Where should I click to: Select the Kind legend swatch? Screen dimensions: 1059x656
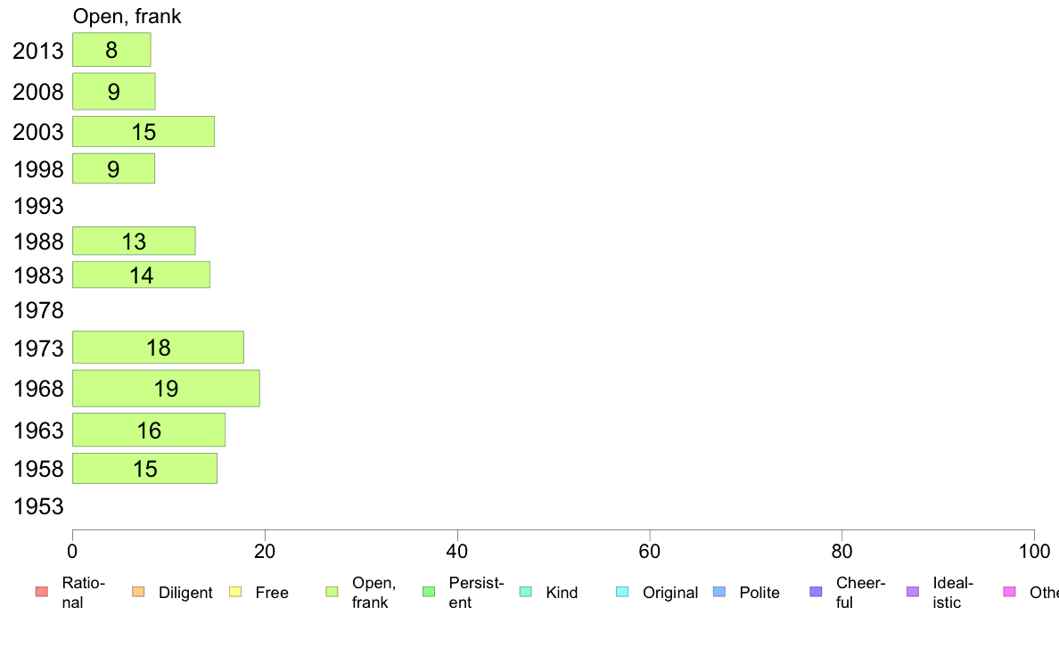[x=525, y=592]
